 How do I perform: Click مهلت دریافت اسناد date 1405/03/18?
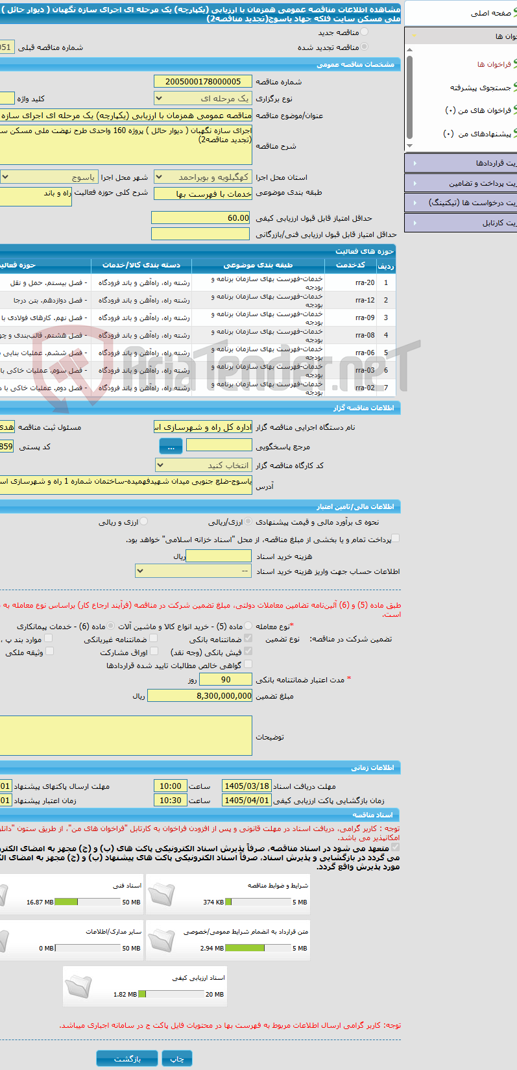point(246,786)
